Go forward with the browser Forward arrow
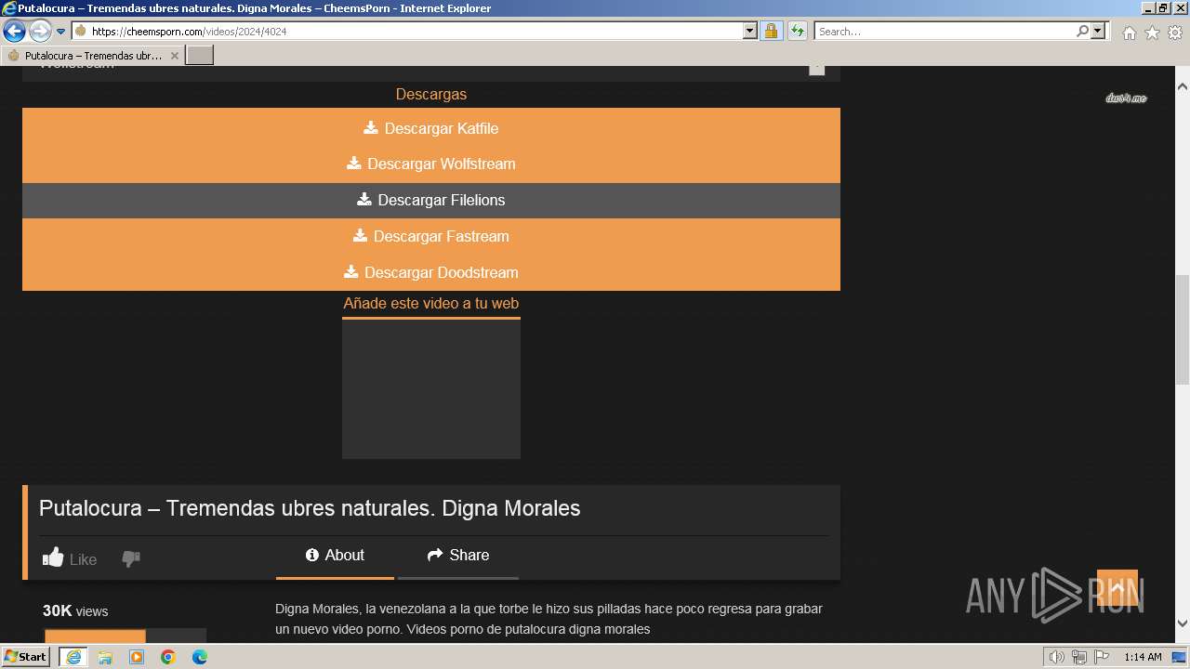 [x=40, y=31]
